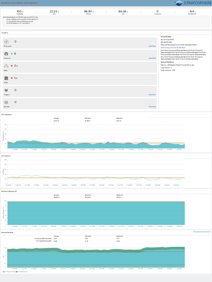Click the 96.84% Memory value
The image size is (212, 282).
(89, 12)
